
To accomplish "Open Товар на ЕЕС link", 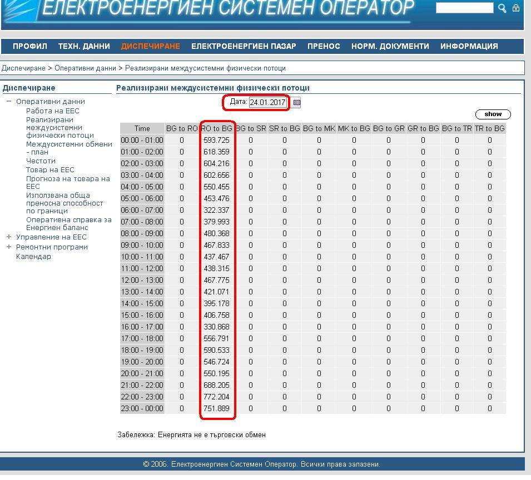I will pyautogui.click(x=50, y=170).
